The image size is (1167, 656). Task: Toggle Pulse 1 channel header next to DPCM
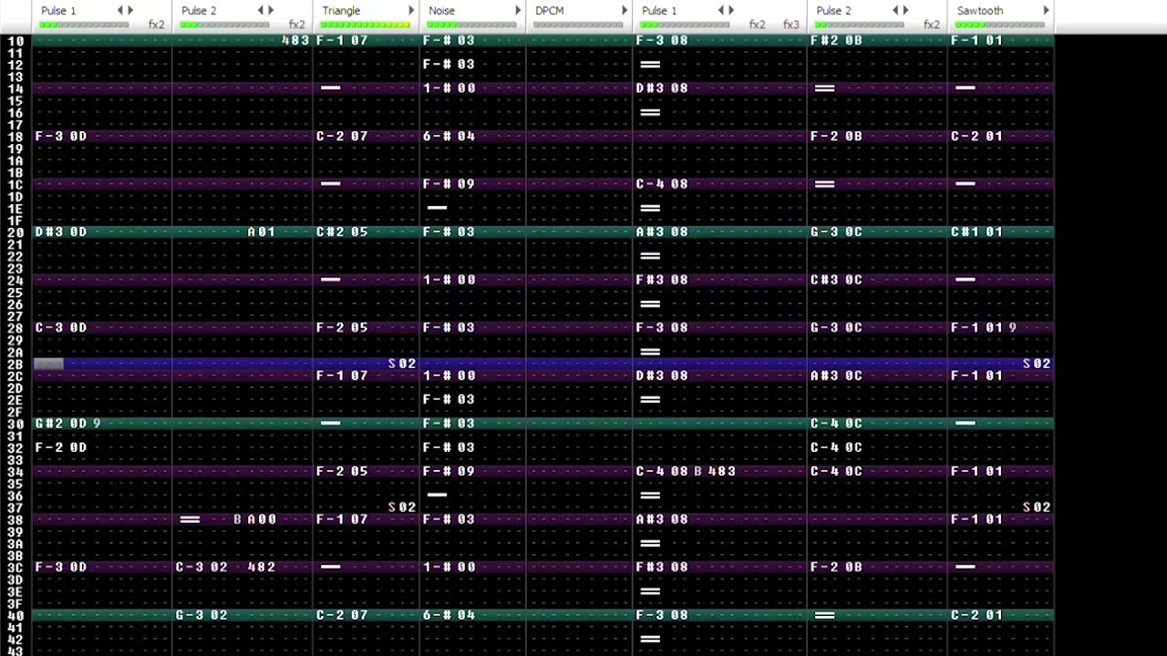tap(659, 10)
